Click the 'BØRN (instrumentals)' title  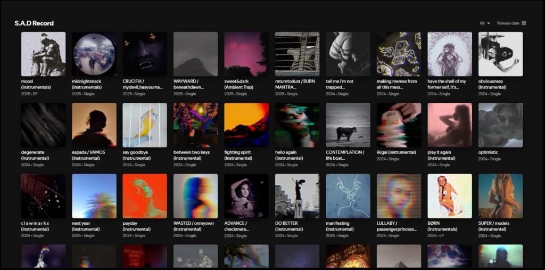[x=442, y=226]
